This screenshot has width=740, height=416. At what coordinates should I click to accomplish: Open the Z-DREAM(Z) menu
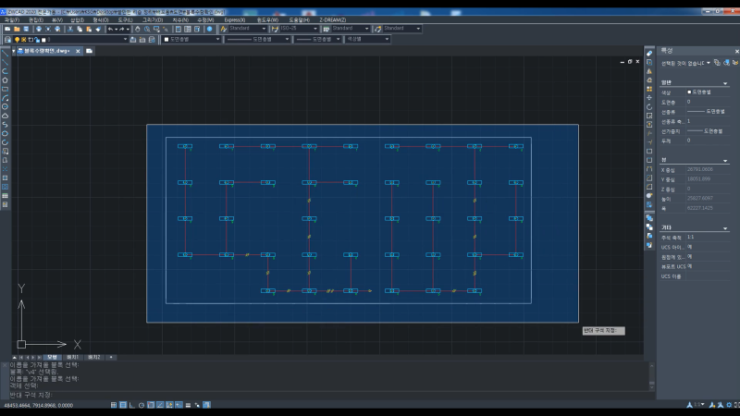(x=333, y=20)
